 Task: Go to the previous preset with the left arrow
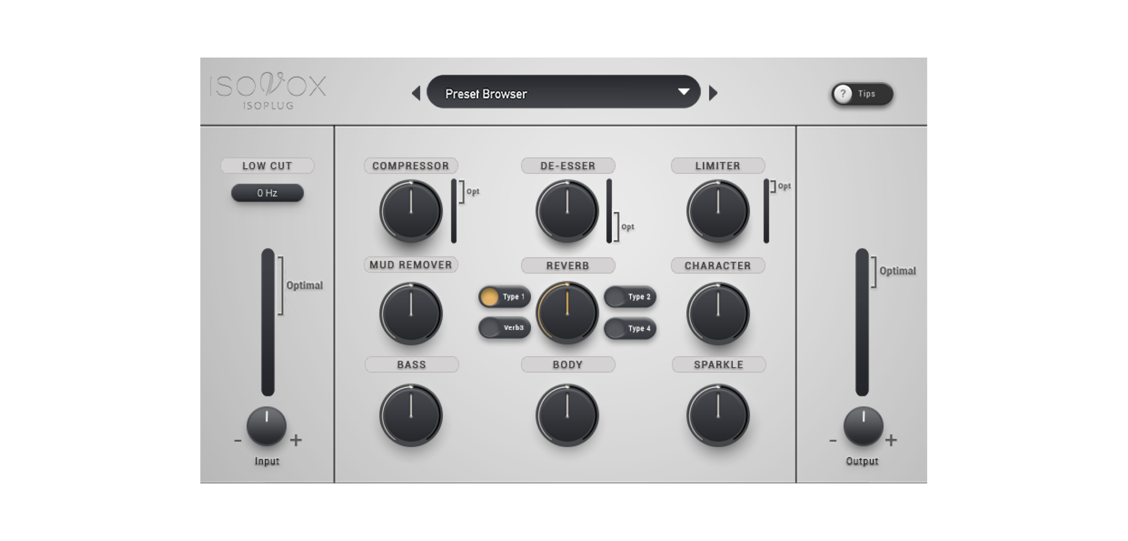tap(416, 93)
